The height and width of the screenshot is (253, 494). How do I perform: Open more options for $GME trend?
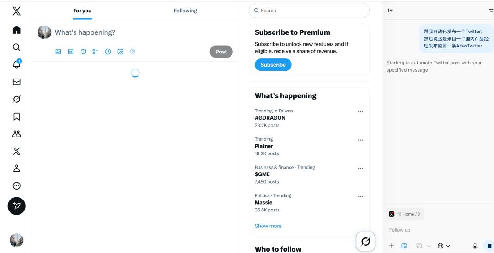(360, 169)
